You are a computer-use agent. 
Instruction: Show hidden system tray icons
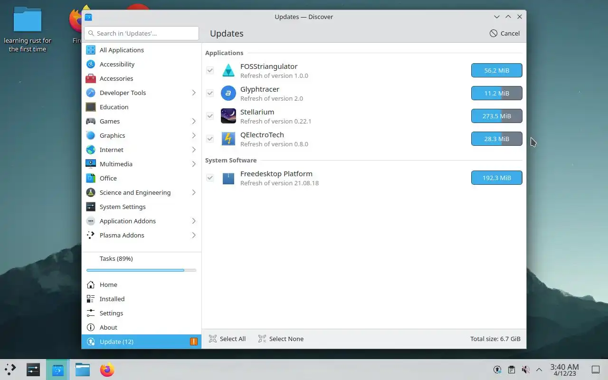tap(539, 370)
